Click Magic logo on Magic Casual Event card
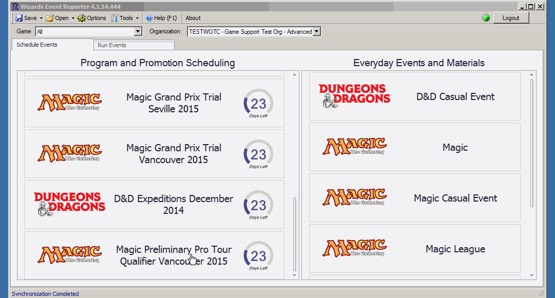 (x=355, y=197)
